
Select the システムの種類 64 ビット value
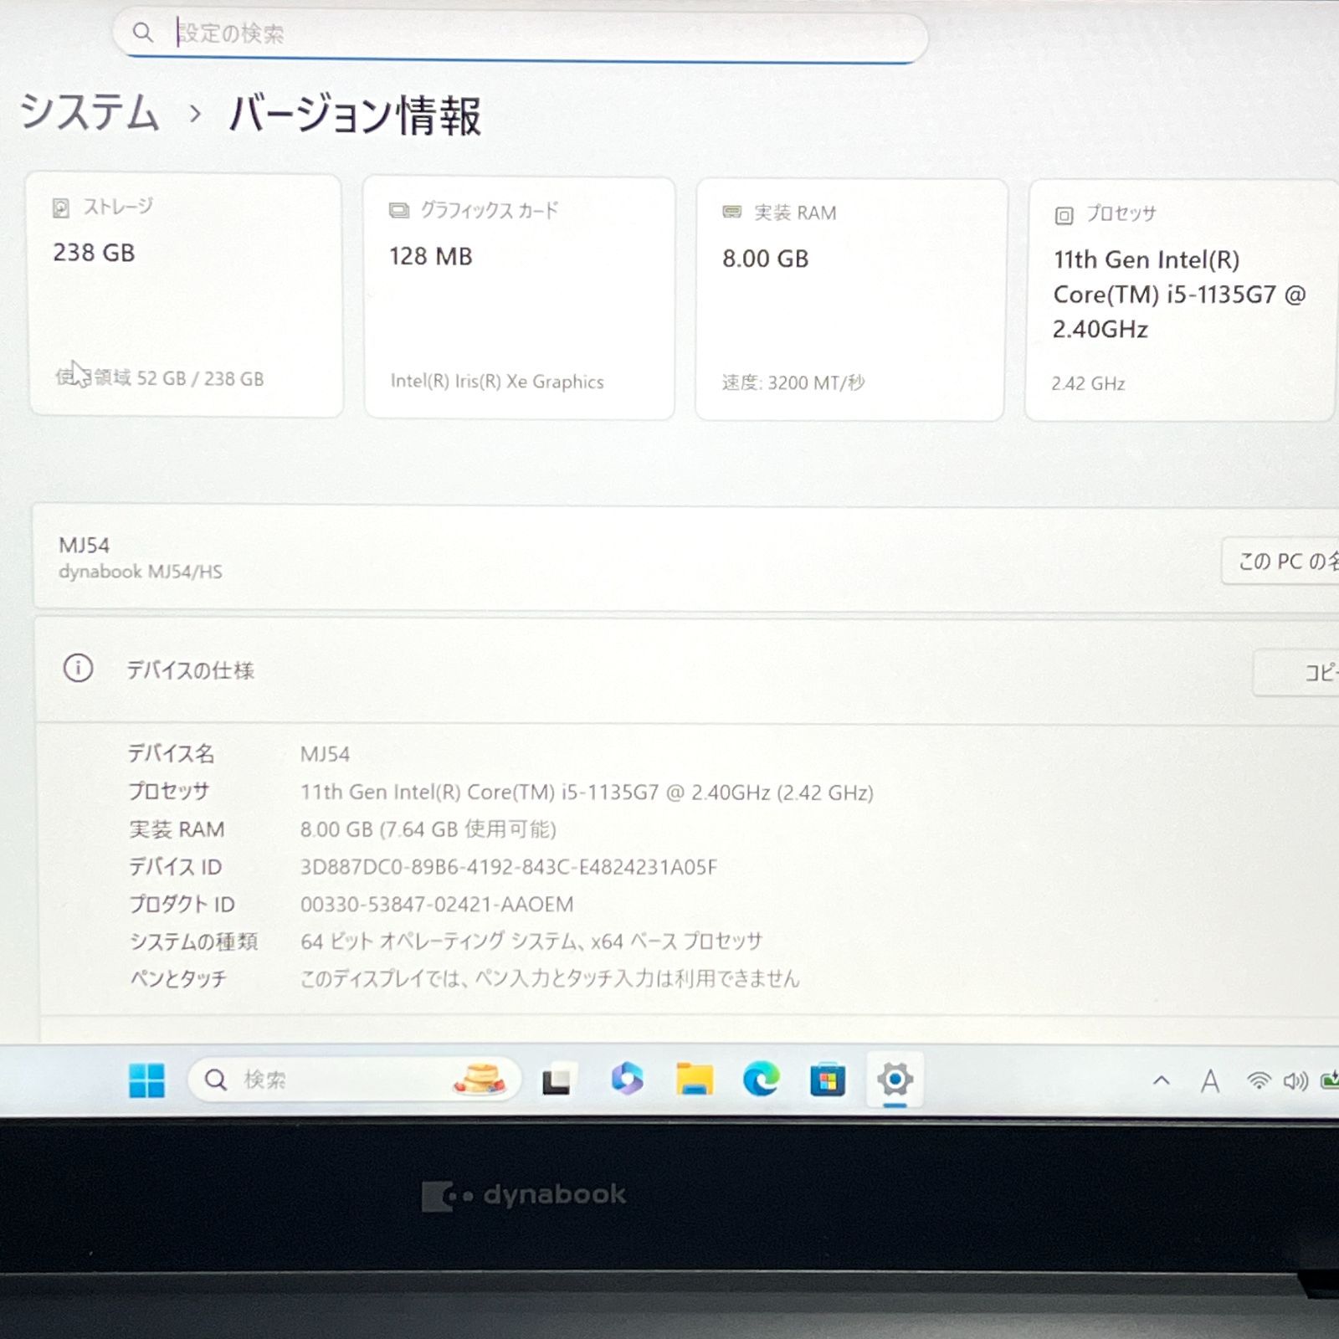coord(531,941)
